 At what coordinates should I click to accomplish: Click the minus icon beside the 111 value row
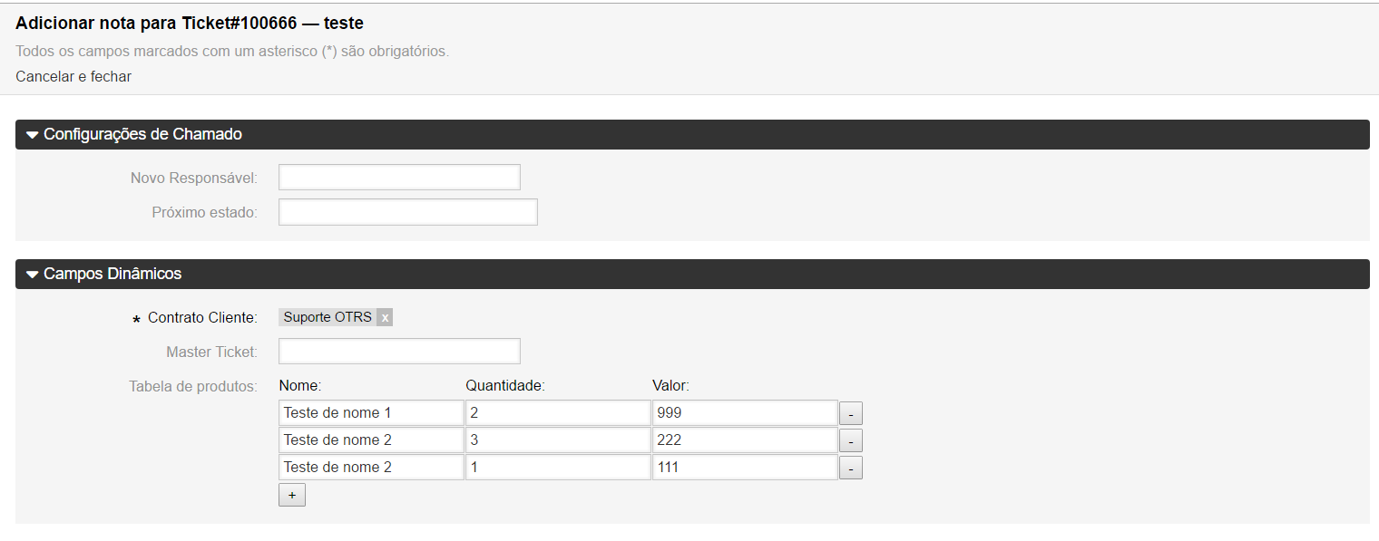[x=851, y=467]
